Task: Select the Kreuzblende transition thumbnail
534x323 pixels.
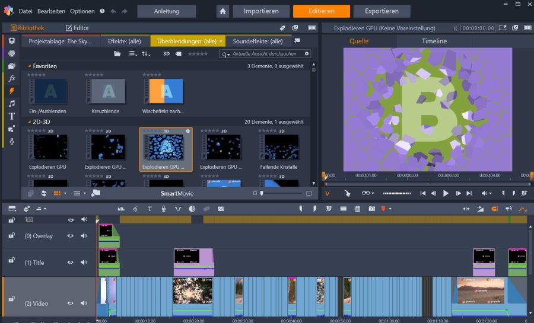Action: tap(107, 91)
